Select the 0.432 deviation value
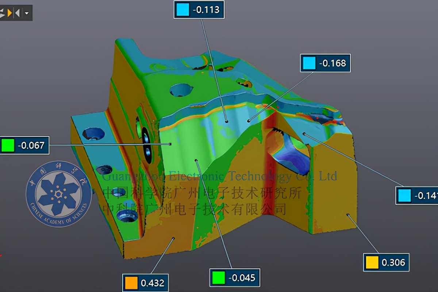The image size is (438, 292). coord(153,283)
